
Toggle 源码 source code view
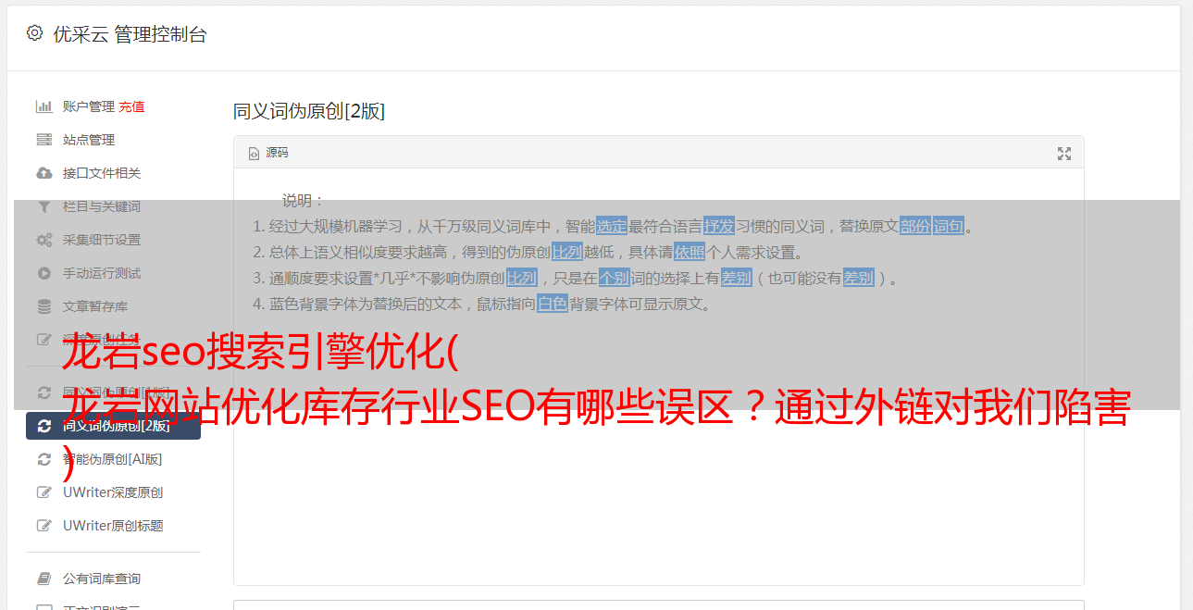coord(268,153)
